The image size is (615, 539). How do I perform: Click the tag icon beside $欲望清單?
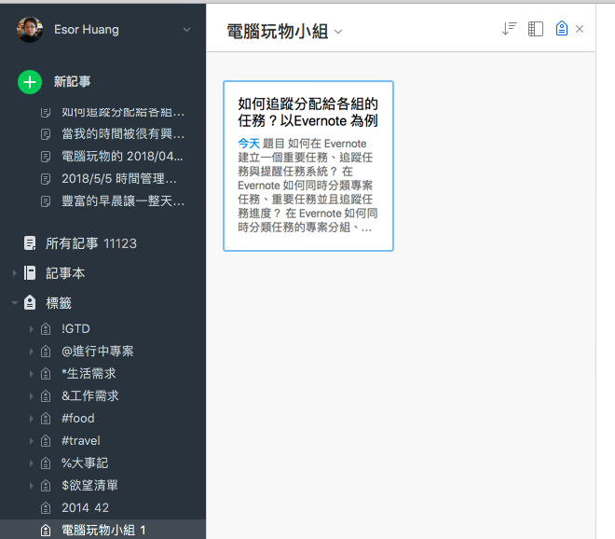pyautogui.click(x=46, y=486)
